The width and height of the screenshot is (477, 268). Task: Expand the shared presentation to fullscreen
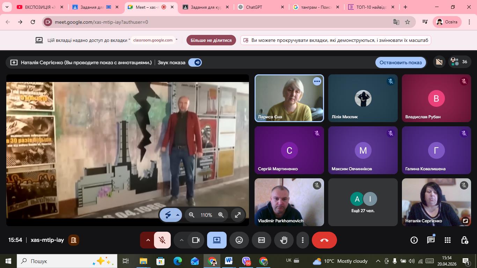(x=238, y=215)
